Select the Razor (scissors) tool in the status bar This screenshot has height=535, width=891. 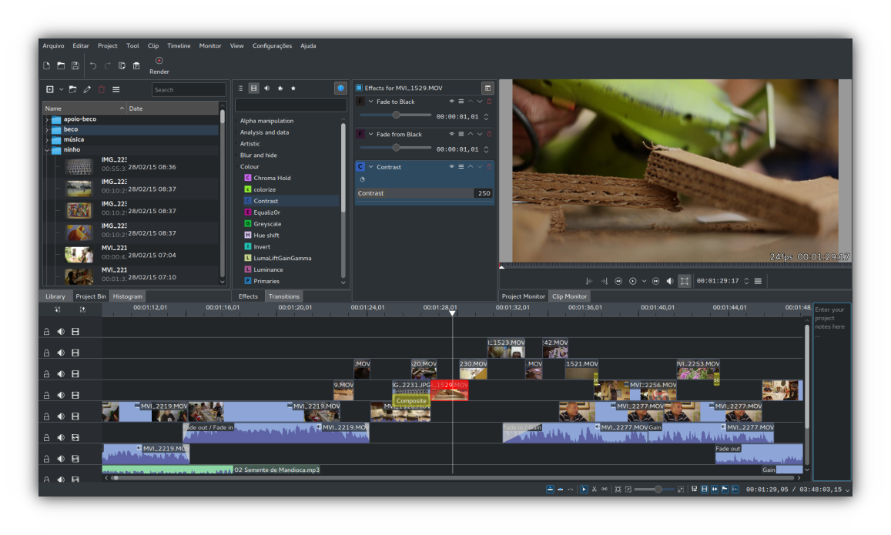(x=594, y=489)
